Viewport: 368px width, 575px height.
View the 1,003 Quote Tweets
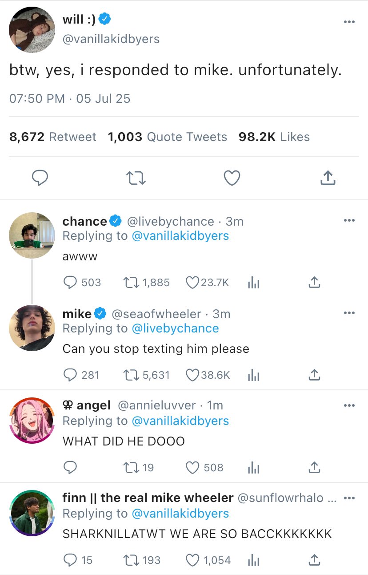[167, 137]
